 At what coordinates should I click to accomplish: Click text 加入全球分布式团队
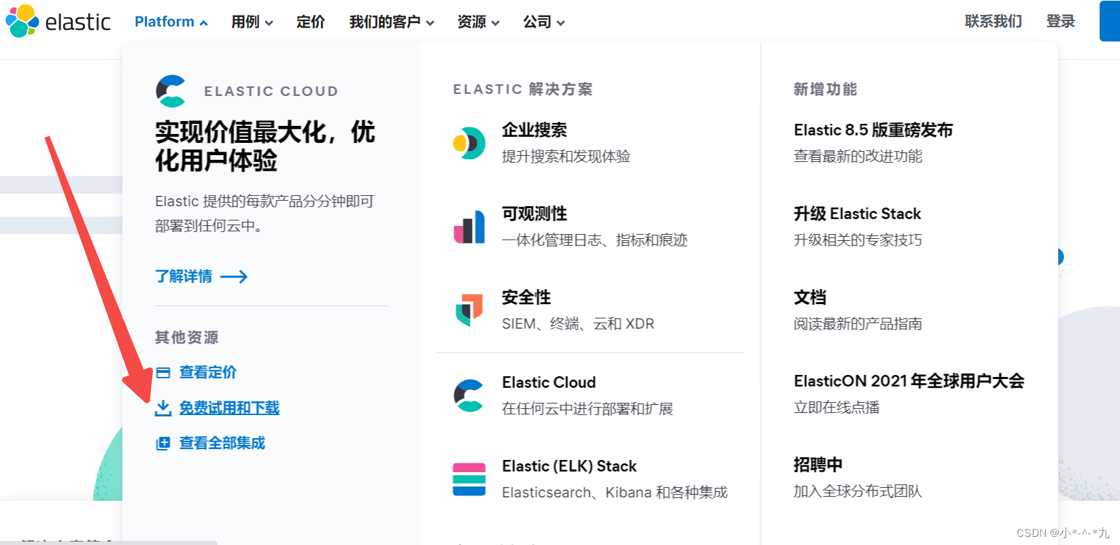(x=858, y=491)
